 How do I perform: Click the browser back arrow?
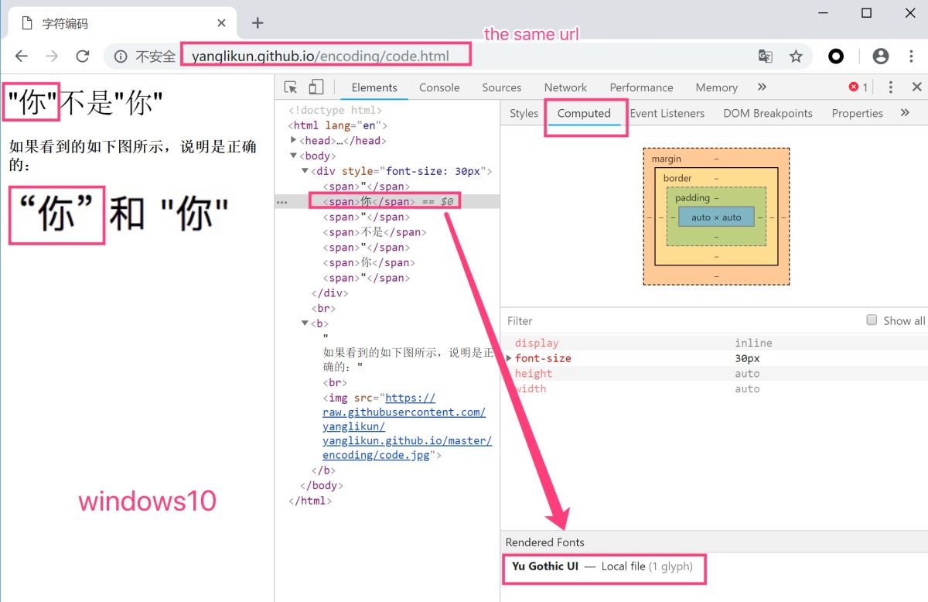pos(22,56)
